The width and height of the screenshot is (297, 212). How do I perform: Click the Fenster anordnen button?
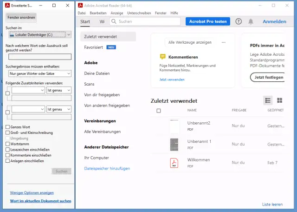point(21,18)
